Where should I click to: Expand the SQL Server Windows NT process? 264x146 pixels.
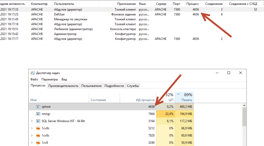click(x=32, y=121)
